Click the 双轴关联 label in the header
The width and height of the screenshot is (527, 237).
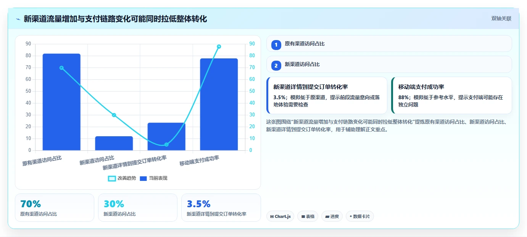[501, 19]
